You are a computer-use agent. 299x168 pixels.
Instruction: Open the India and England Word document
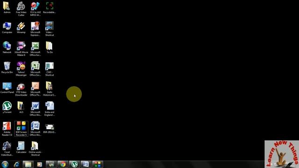50,109
